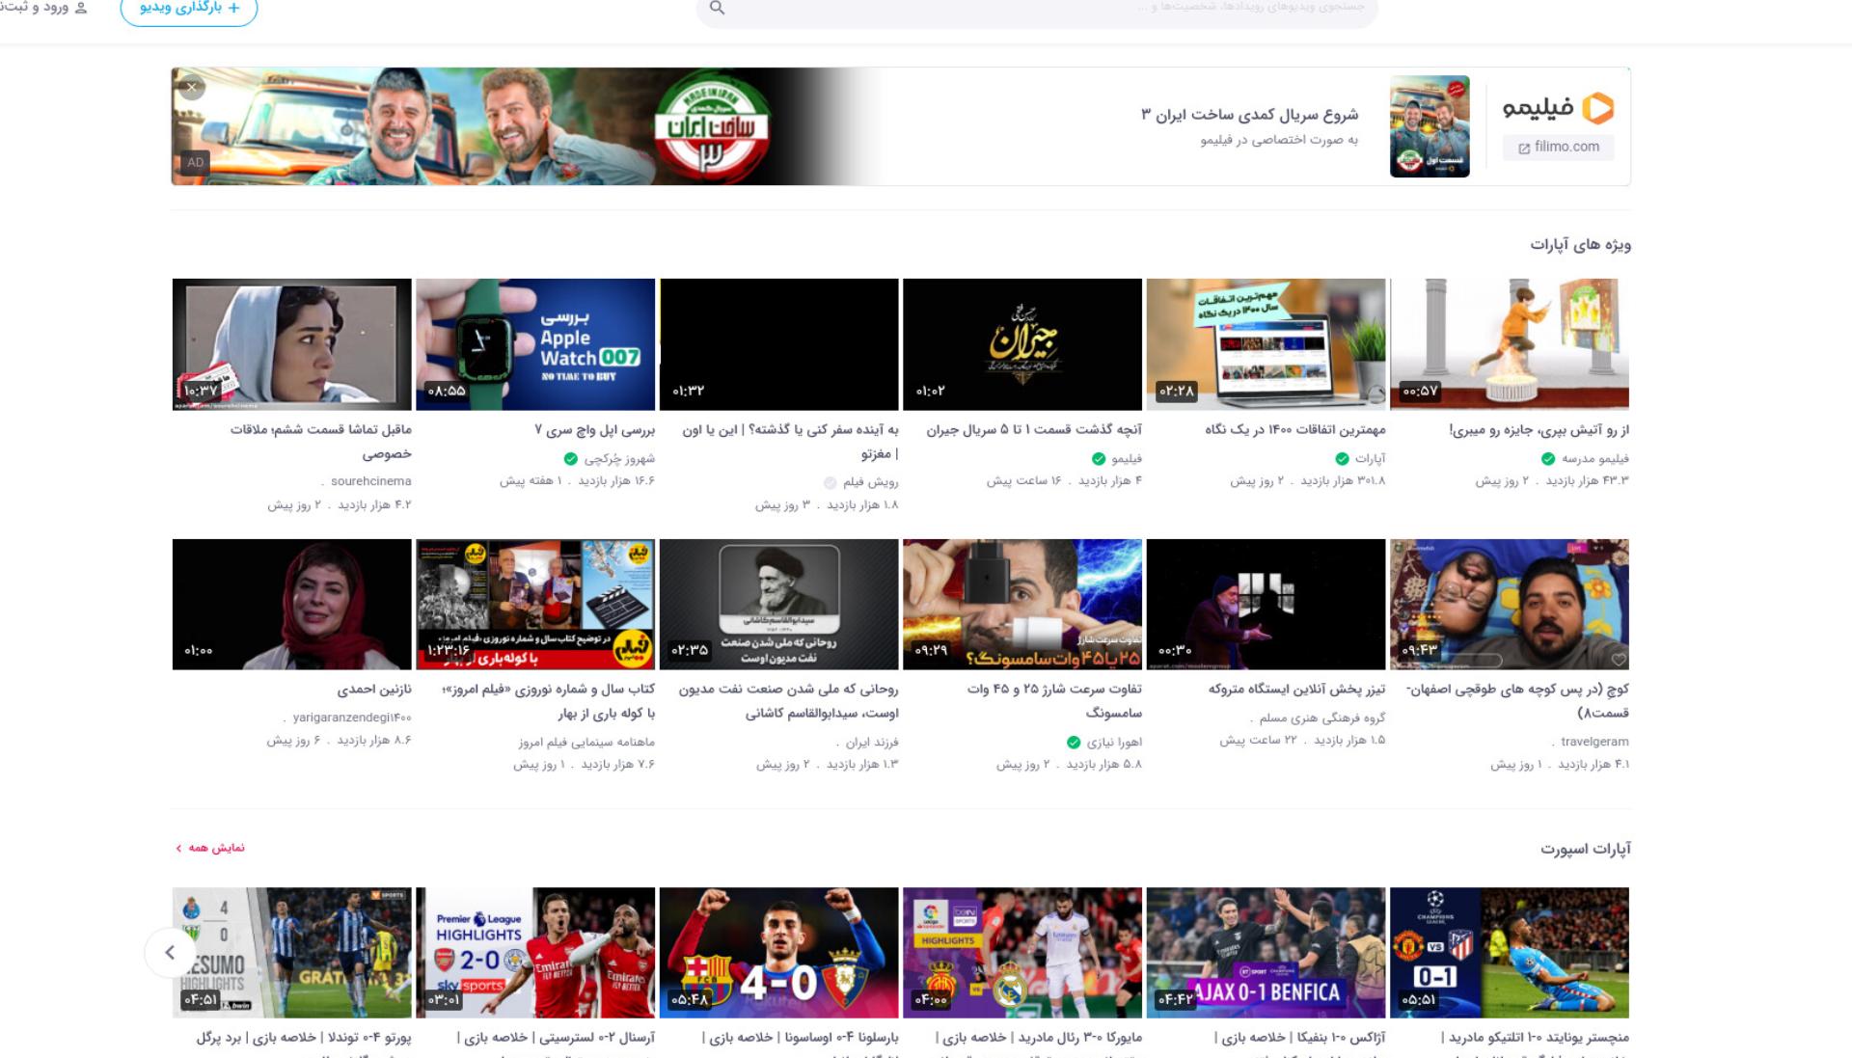Open title از رو آتیش بپری، جایزه رو میبری!
This screenshot has height=1058, width=1852.
click(1539, 430)
